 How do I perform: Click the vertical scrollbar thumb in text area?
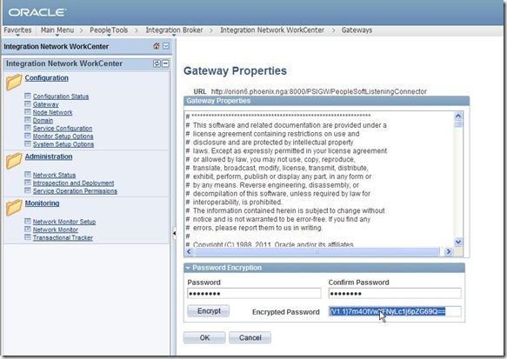point(458,124)
